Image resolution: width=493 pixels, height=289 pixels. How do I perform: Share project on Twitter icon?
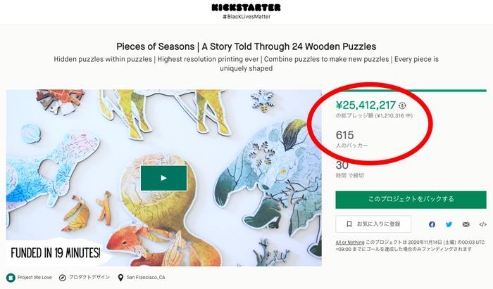pos(449,224)
